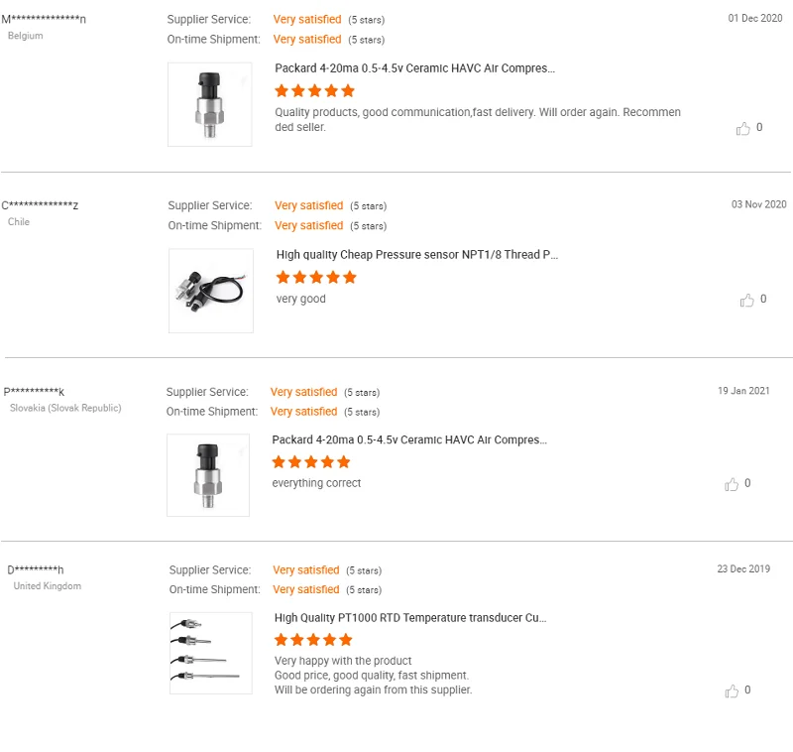Click reviewer name P**********k from Slovakia
The height and width of the screenshot is (752, 793).
[34, 392]
